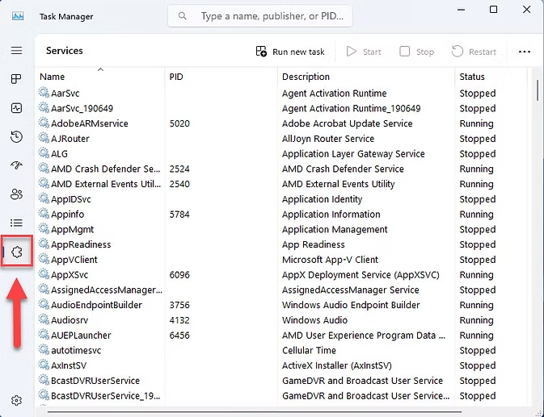Open the Details page icon

16,223
